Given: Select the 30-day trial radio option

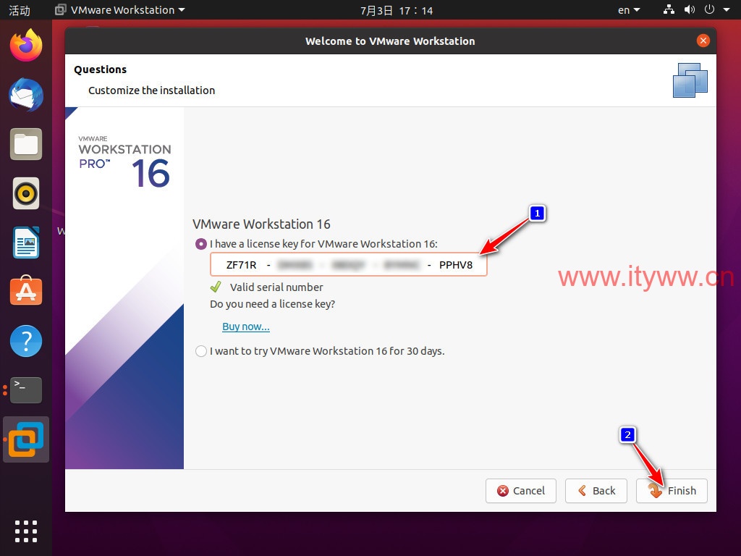Looking at the screenshot, I should (x=201, y=351).
